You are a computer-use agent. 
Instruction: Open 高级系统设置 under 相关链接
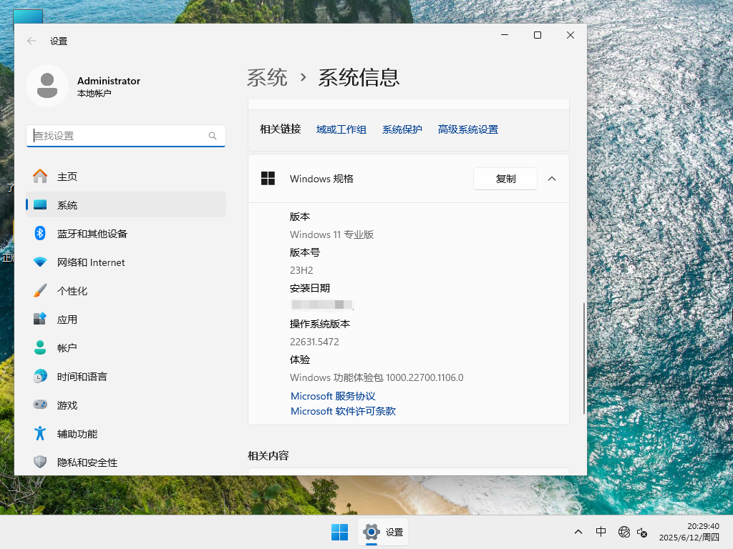[x=467, y=129]
